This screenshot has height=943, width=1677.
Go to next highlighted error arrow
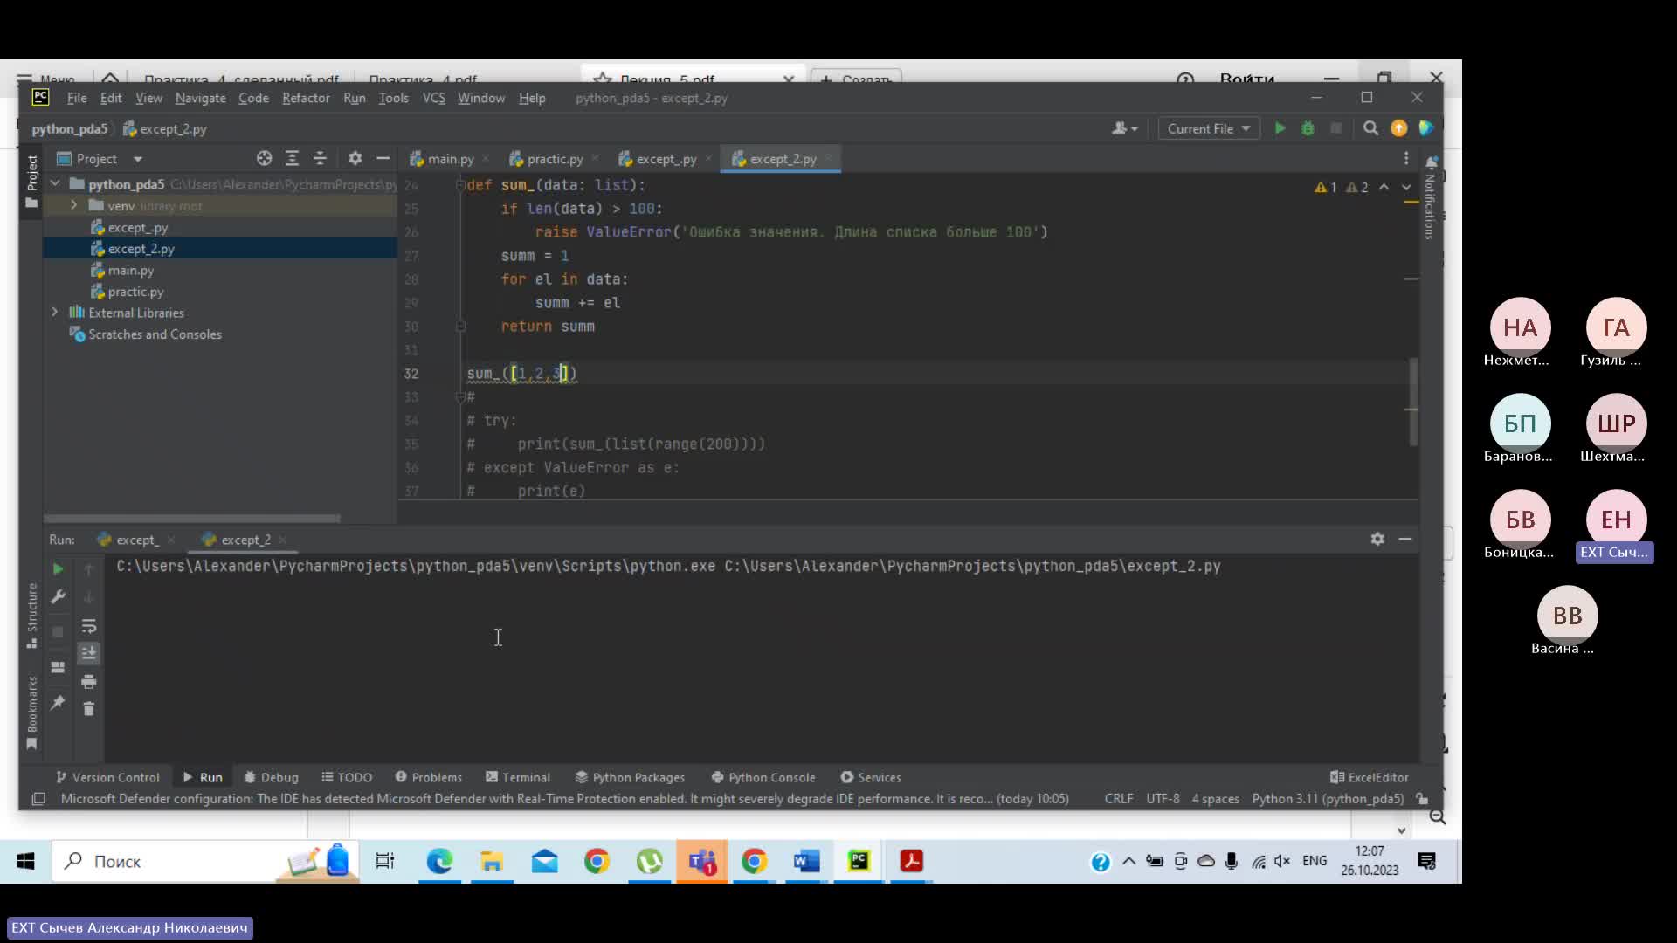(1406, 187)
